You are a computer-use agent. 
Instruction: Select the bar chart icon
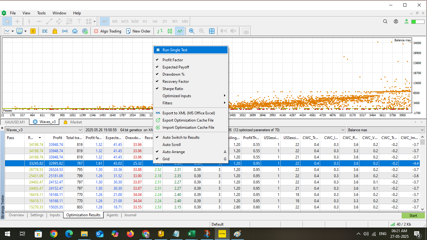tap(160, 31)
